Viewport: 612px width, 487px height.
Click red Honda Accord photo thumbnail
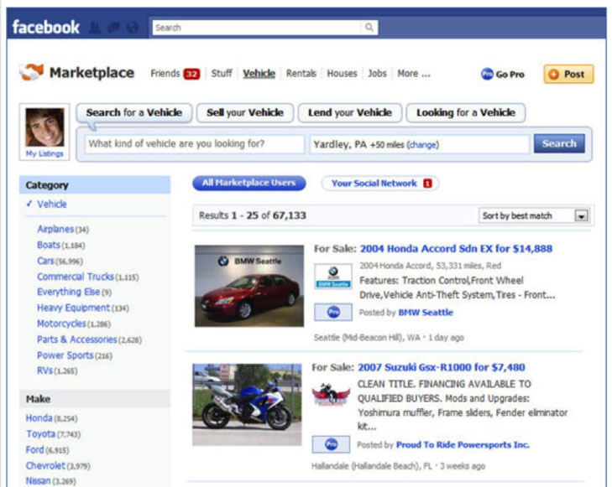[x=249, y=286]
